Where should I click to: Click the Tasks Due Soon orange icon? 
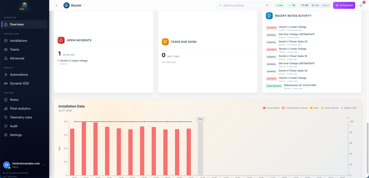click(x=165, y=42)
